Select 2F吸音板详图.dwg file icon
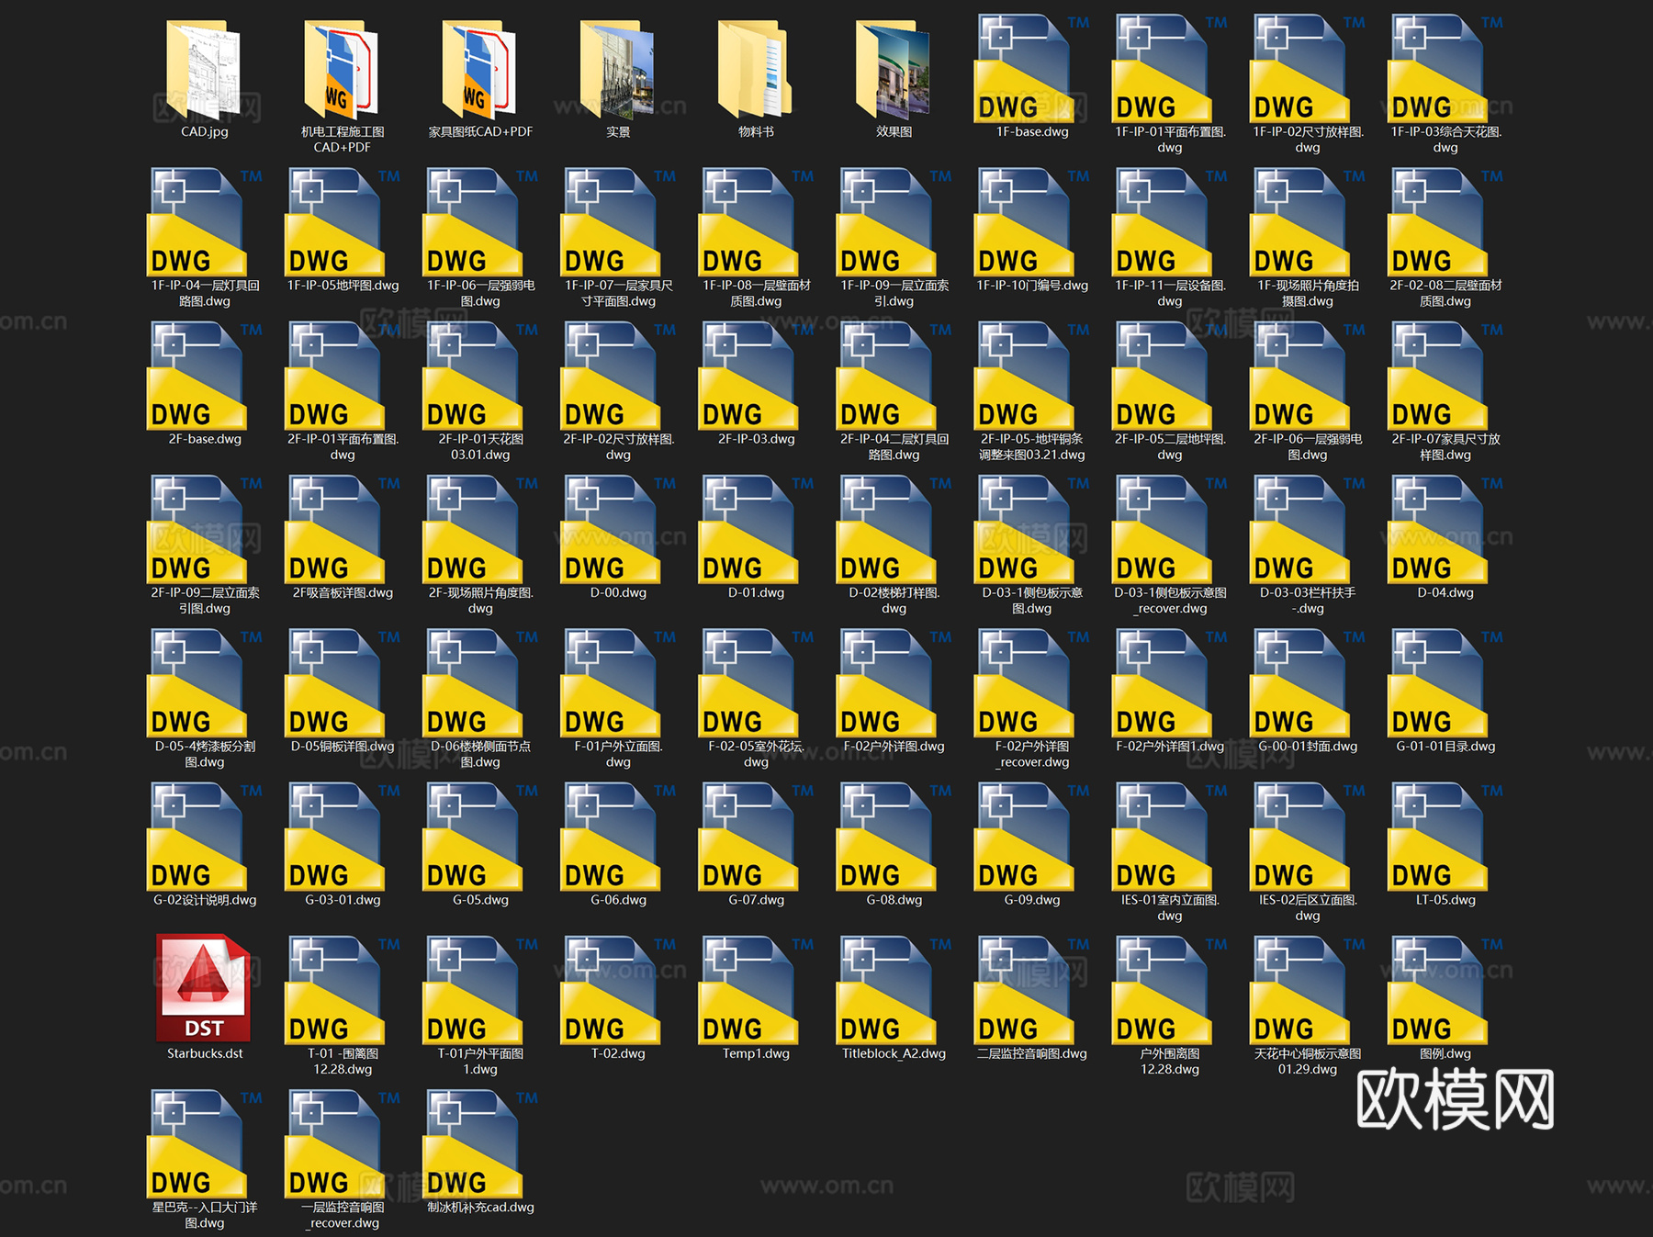Screen dimensions: 1653x1237 coord(334,529)
